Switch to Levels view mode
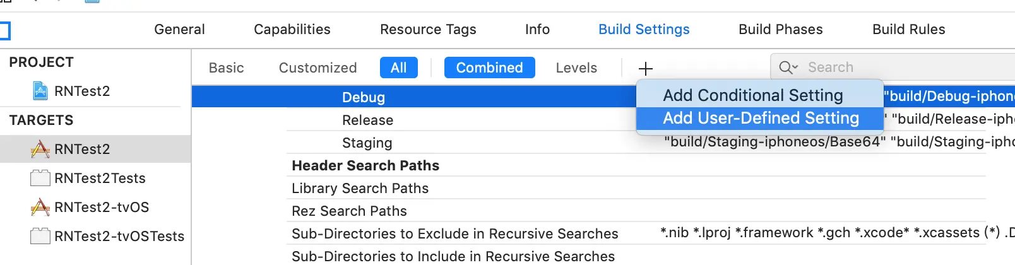Image resolution: width=1015 pixels, height=265 pixels. pyautogui.click(x=576, y=68)
